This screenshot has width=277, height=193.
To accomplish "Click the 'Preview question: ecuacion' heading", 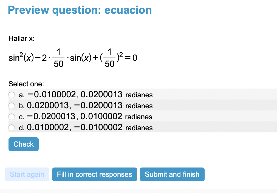I will coord(80,10).
